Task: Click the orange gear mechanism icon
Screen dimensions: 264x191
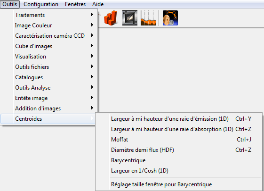Action: click(x=170, y=18)
